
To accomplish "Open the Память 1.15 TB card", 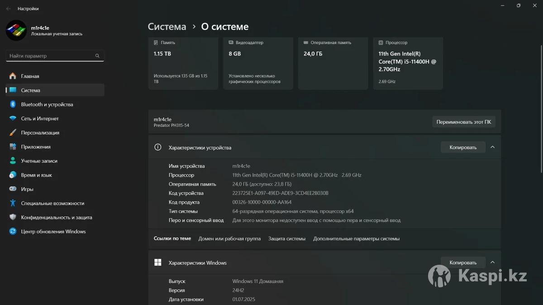I will pos(183,63).
